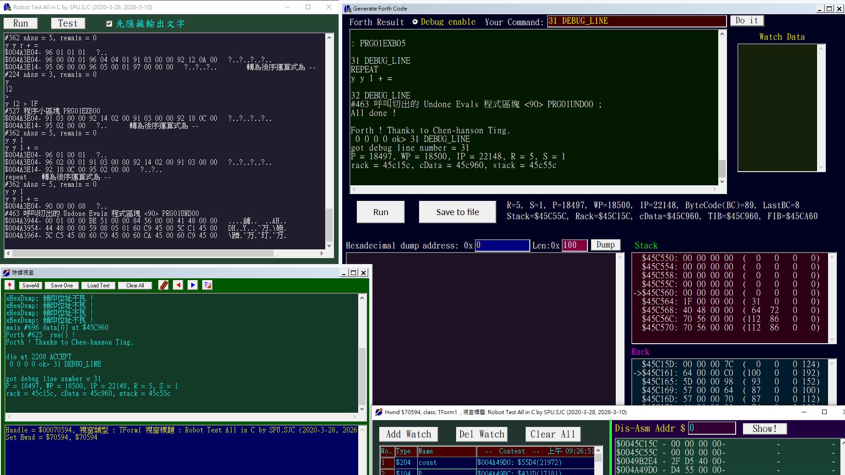
Task: Click Rack row $45C165 value 93
Action: click(x=731, y=381)
